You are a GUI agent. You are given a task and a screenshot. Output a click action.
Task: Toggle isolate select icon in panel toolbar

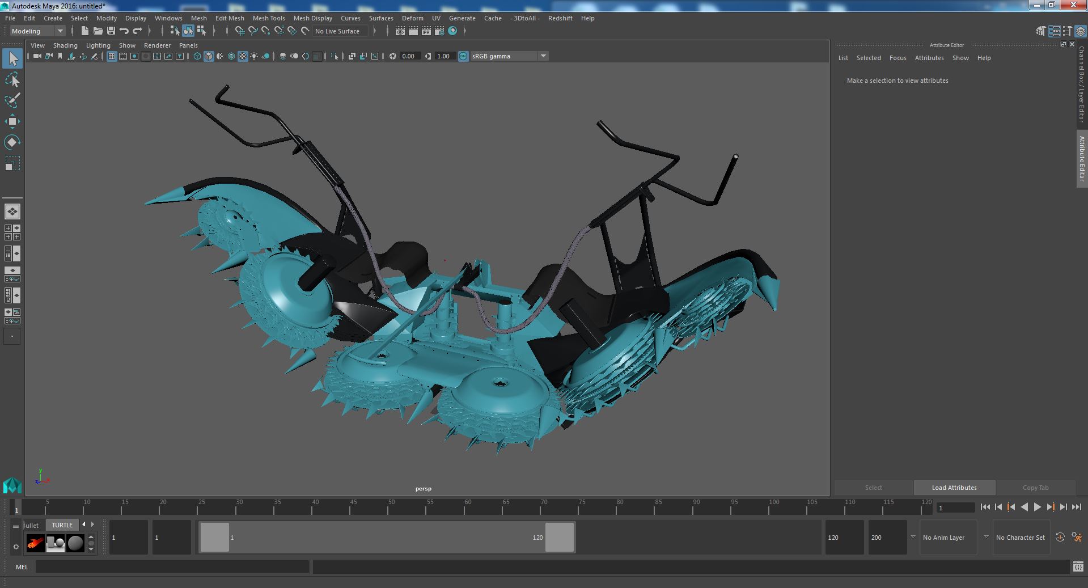334,56
